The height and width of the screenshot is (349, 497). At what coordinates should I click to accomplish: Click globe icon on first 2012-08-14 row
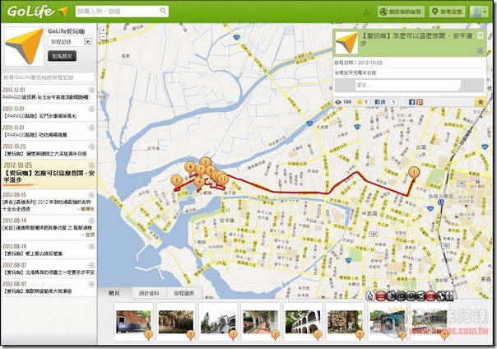click(91, 221)
